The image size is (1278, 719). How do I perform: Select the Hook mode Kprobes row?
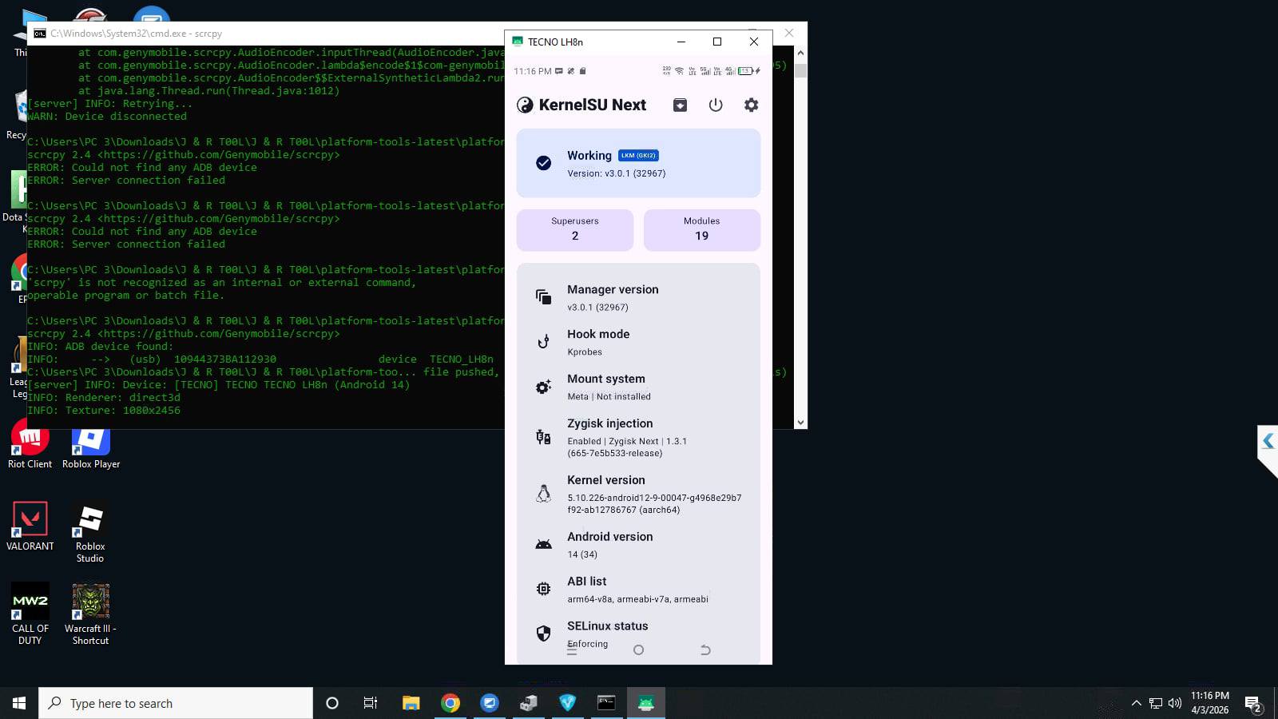coord(638,342)
